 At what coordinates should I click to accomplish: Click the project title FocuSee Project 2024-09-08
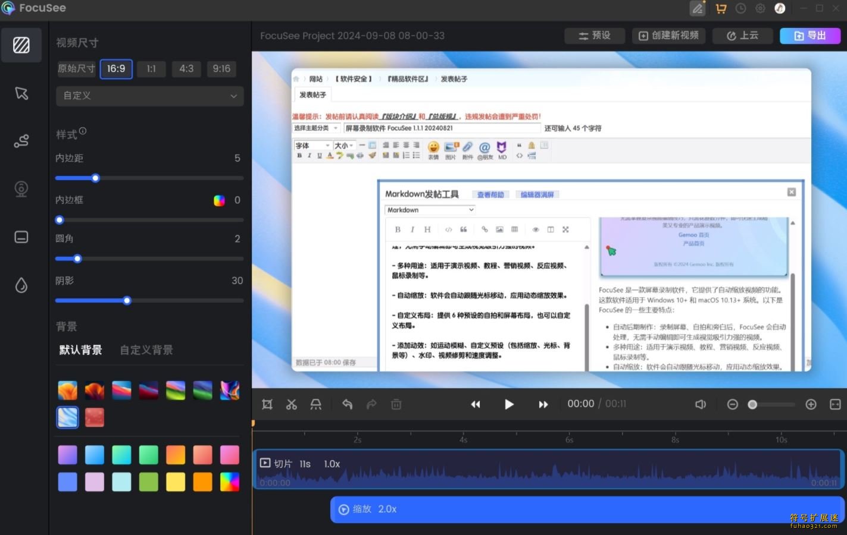pyautogui.click(x=352, y=36)
